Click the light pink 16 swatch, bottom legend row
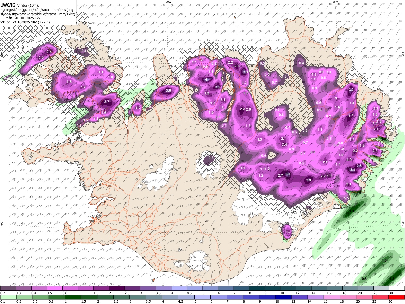 332,297
